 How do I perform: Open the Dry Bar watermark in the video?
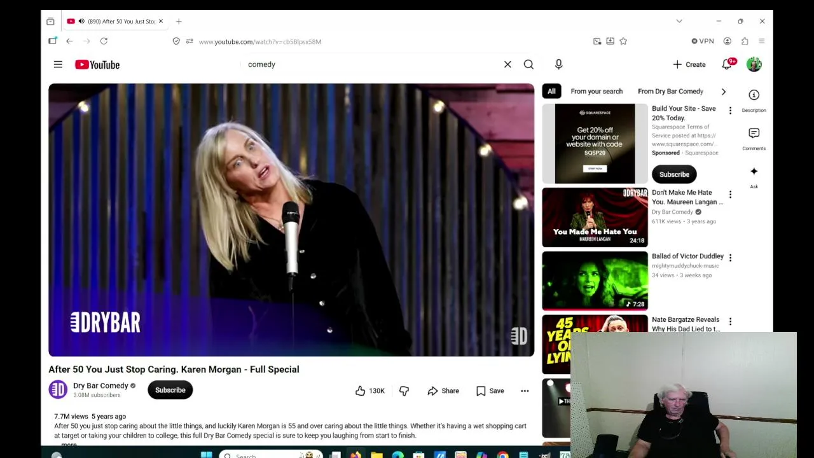519,336
